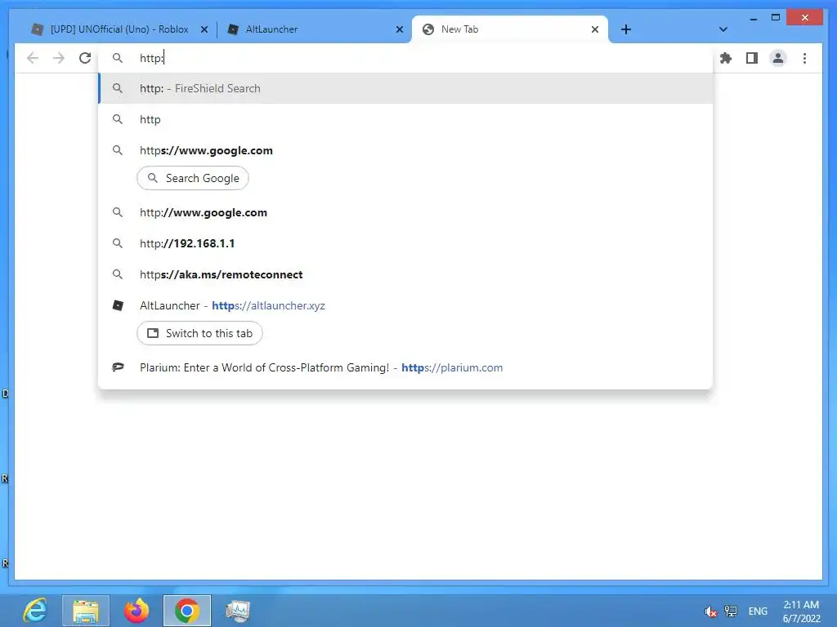Screen dimensions: 837x627
Task: Open the resource monitor taskbar icon
Action: 238,611
